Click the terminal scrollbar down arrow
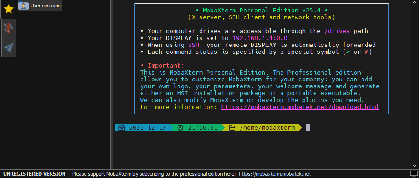 coord(415,166)
